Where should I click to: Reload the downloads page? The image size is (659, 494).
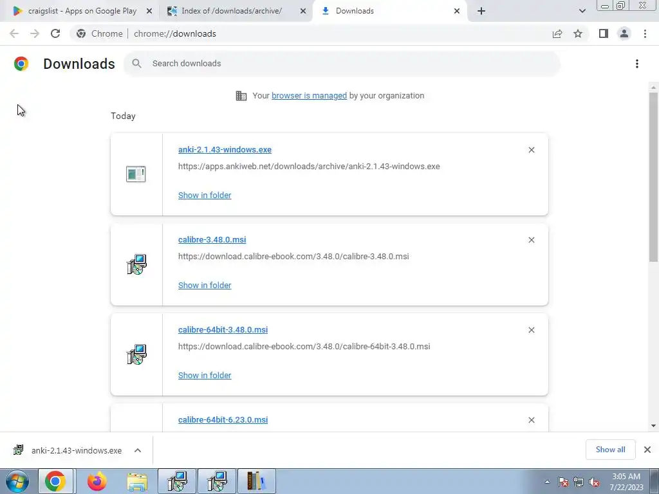coord(55,33)
